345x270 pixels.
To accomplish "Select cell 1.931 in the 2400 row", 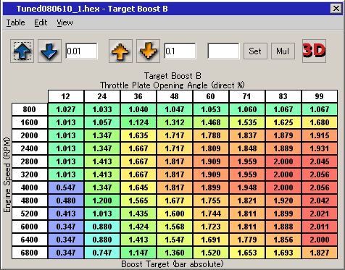I will (320, 148).
